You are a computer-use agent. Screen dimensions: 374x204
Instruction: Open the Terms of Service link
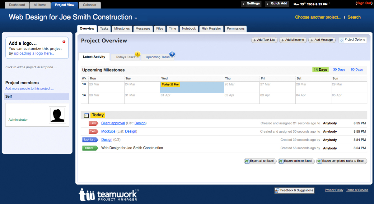pos(357,190)
